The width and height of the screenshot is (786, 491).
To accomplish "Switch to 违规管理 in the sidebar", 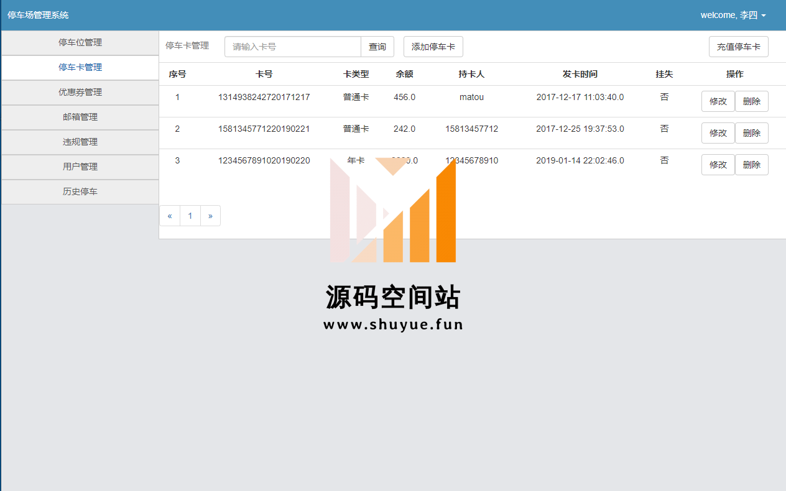I will (x=80, y=142).
